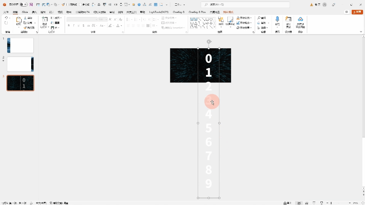365x205 pixels.
Task: Open the iSlide ribbon tab
Action: point(25,12)
